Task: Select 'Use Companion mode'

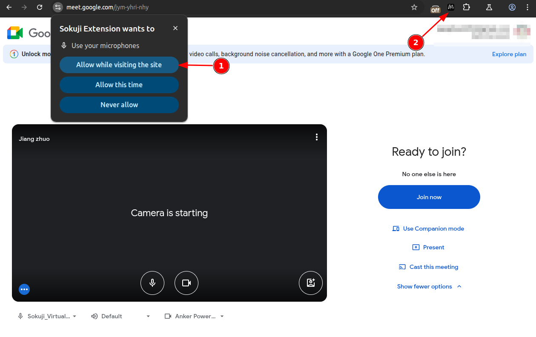Action: [x=429, y=228]
